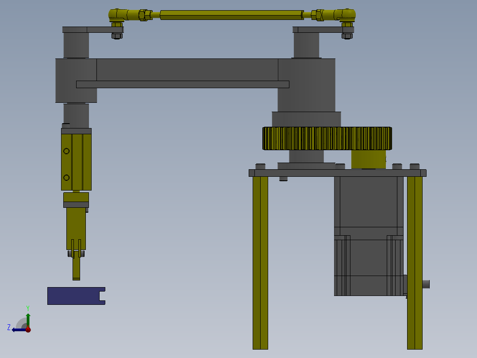Select the horizontal gray swing arm
The height and width of the screenshot is (358, 477).
pos(187,70)
